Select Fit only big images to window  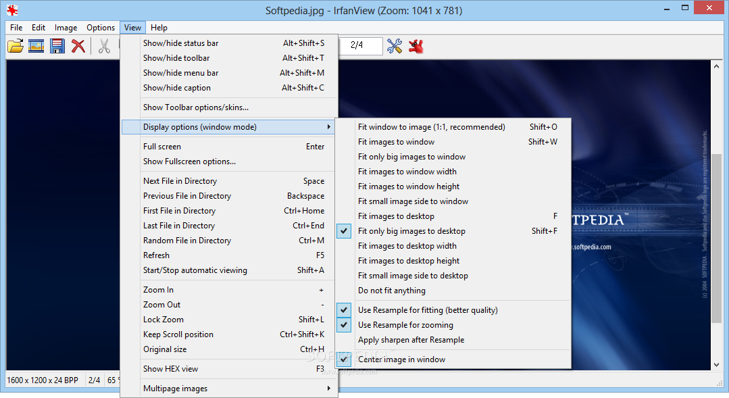click(453, 157)
